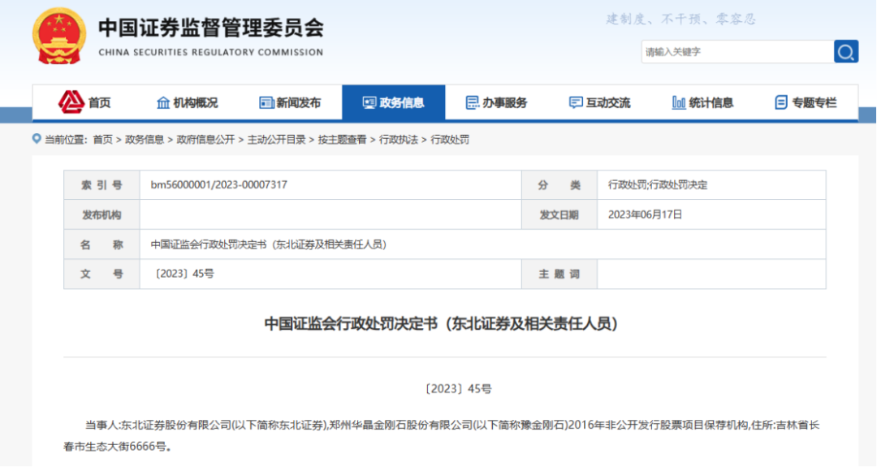Click the document icon next to 办事服务

(x=472, y=103)
